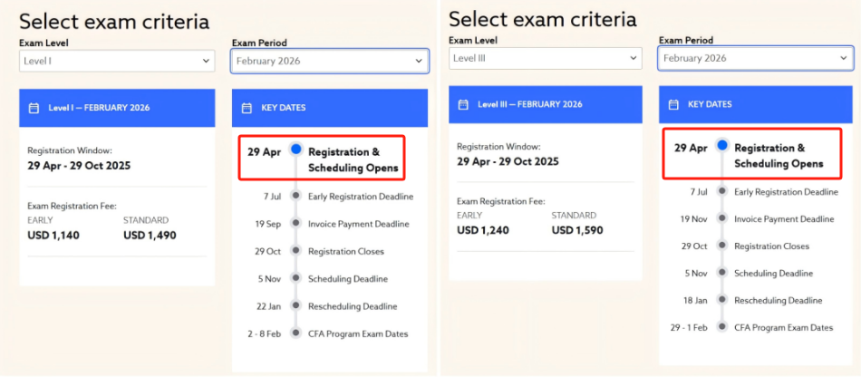
Task: Click KEY DATES calendar icon beside Level I card
Action: (246, 108)
